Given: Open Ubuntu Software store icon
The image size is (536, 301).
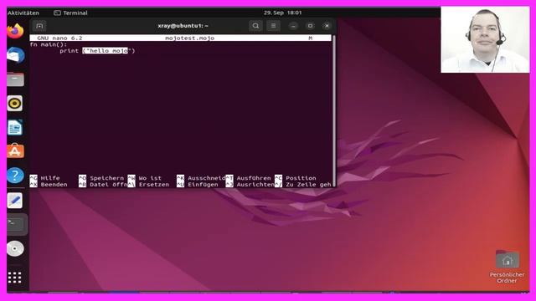Looking at the screenshot, I should [x=15, y=150].
